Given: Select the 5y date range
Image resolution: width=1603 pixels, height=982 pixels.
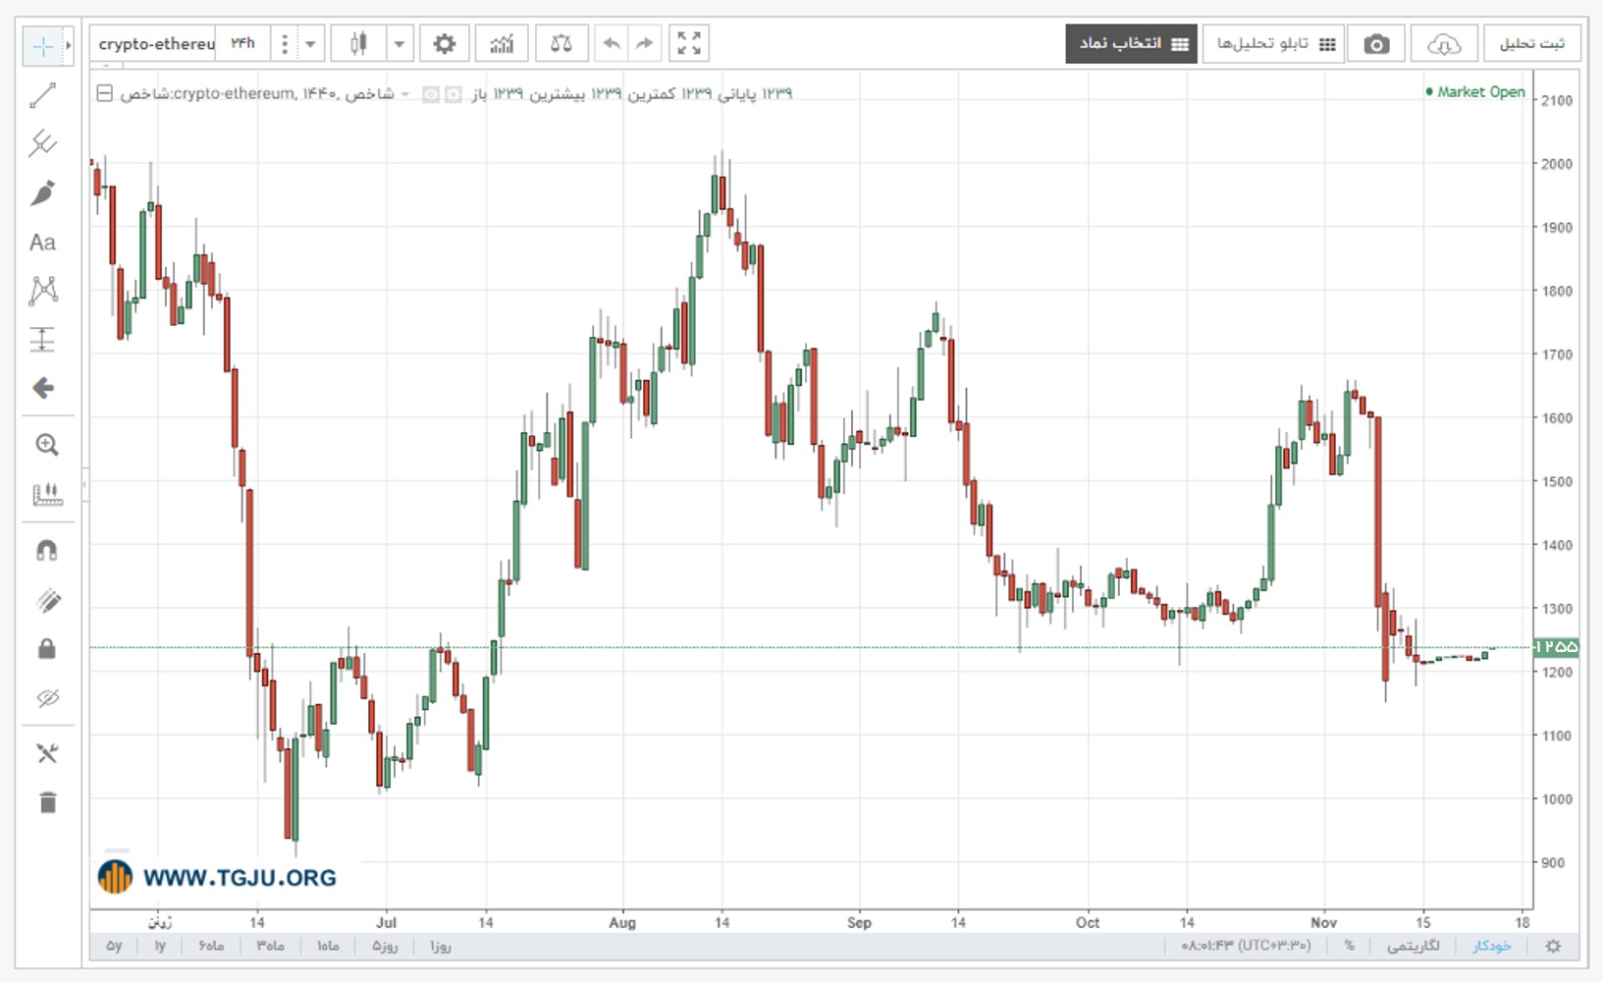Looking at the screenshot, I should tap(114, 947).
